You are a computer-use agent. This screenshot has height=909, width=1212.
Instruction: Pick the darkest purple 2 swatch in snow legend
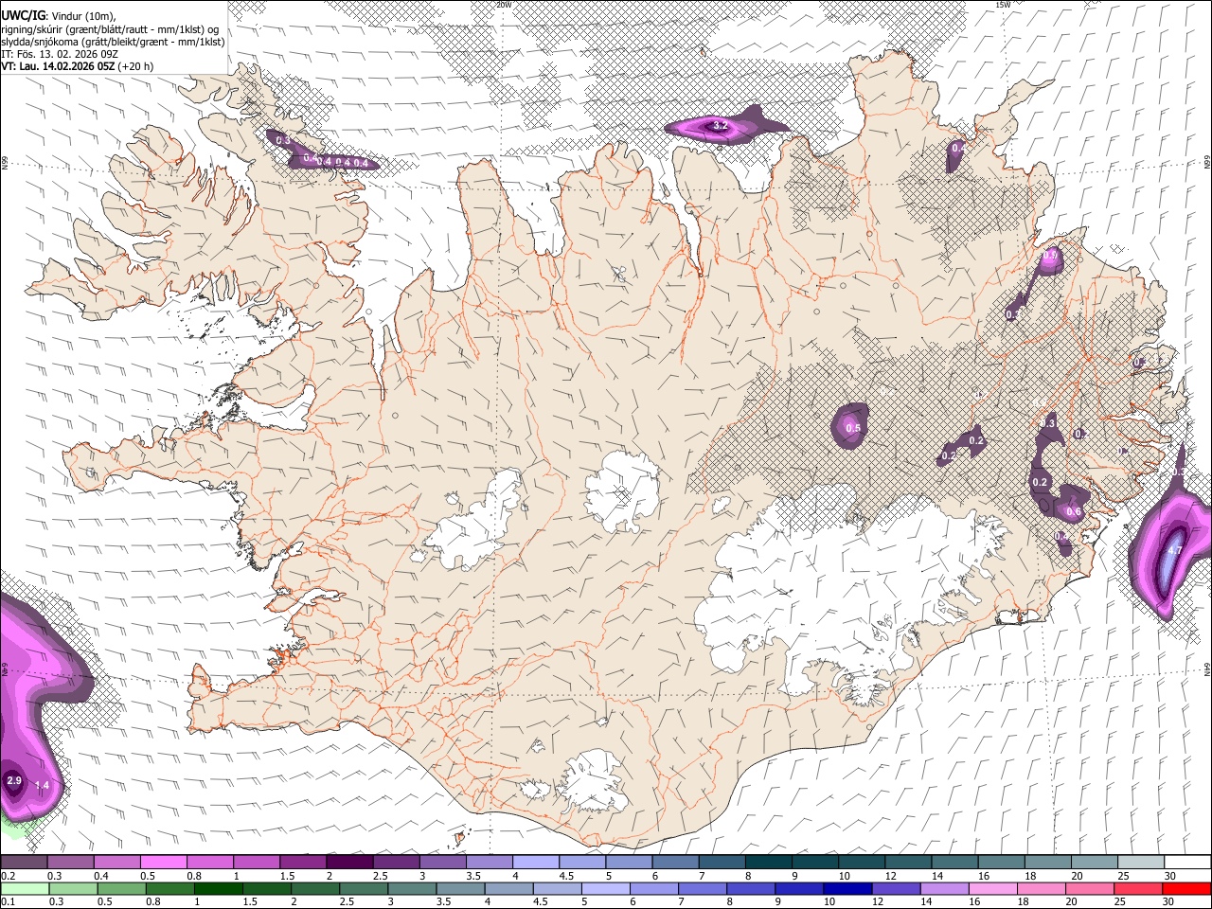point(349,863)
